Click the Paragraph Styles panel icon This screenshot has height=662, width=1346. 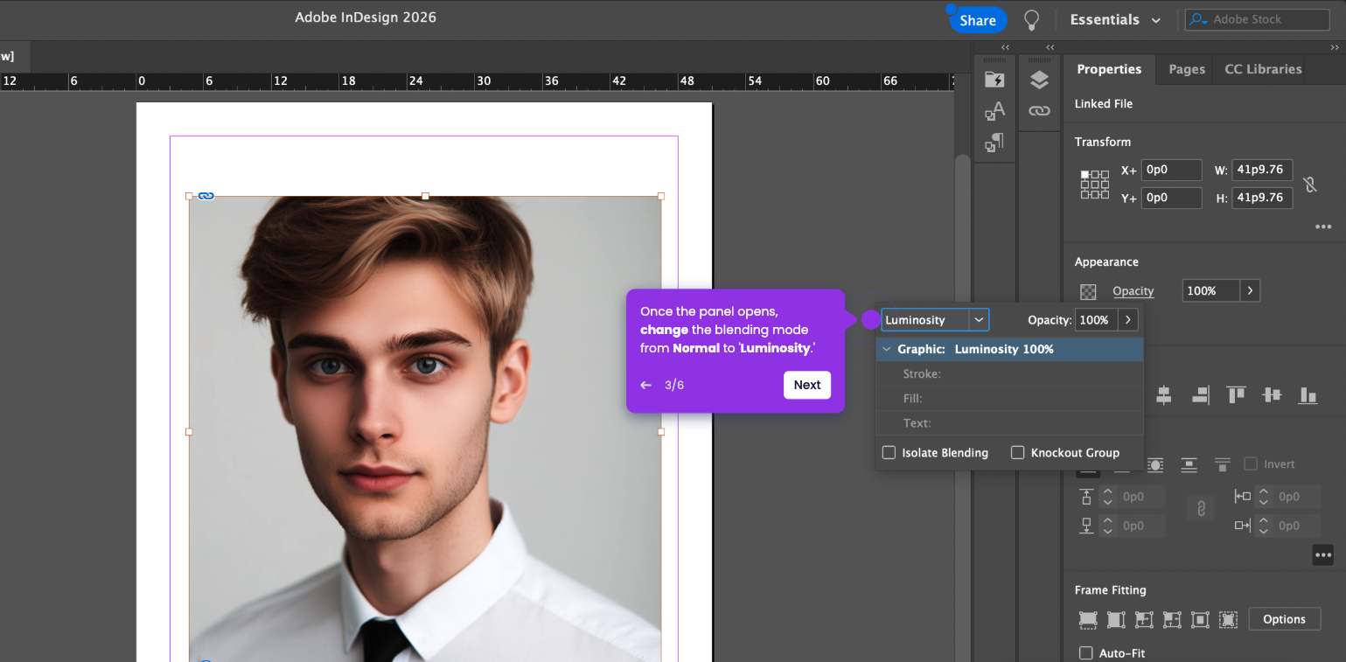click(994, 142)
